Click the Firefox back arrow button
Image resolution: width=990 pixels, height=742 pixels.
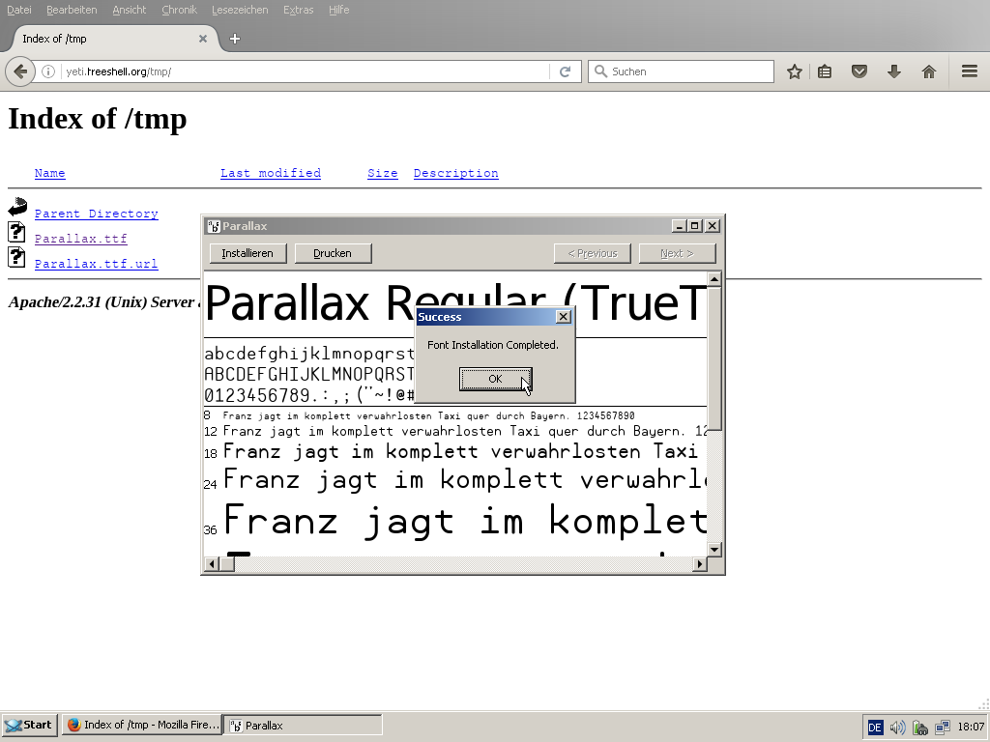[x=20, y=71]
